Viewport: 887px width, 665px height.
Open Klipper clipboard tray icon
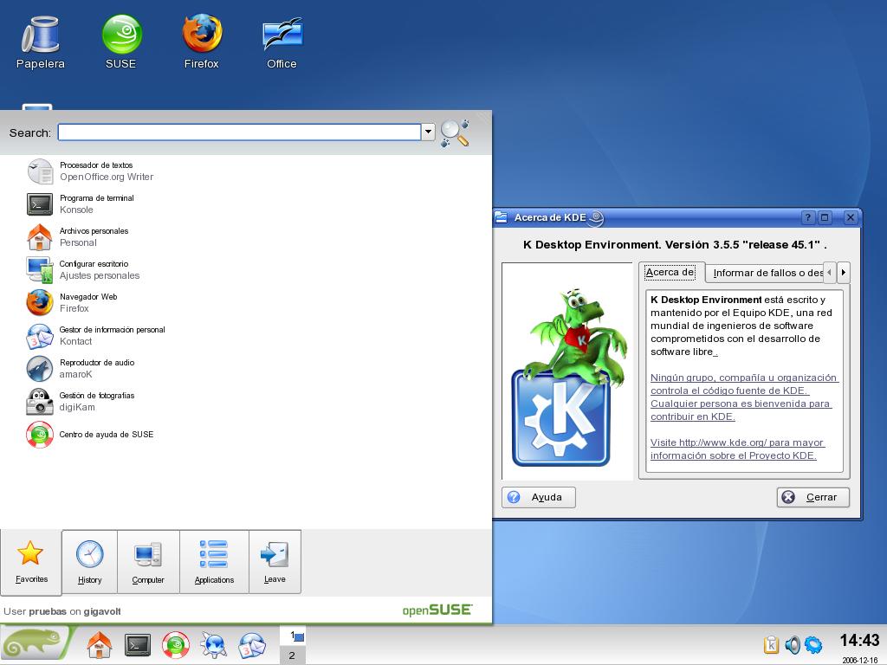(x=771, y=644)
